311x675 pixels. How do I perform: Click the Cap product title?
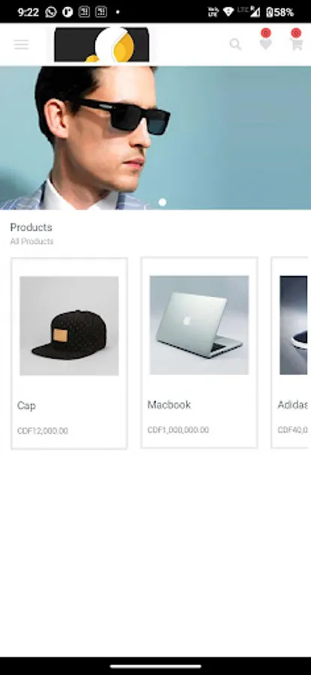[27, 406]
